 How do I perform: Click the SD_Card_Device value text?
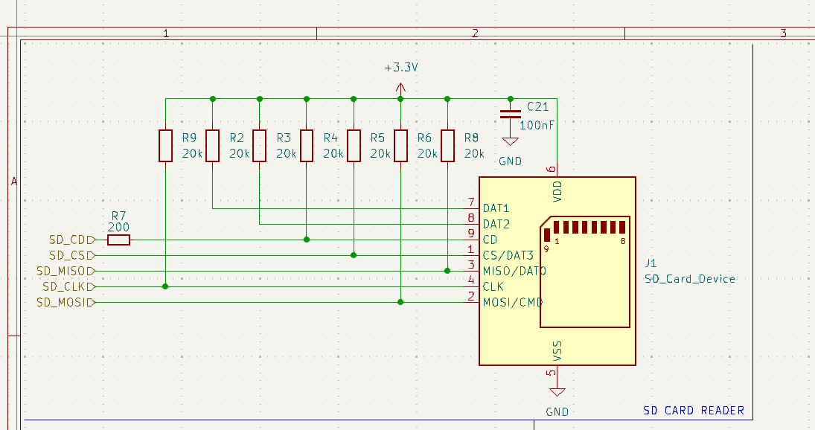[x=689, y=279]
